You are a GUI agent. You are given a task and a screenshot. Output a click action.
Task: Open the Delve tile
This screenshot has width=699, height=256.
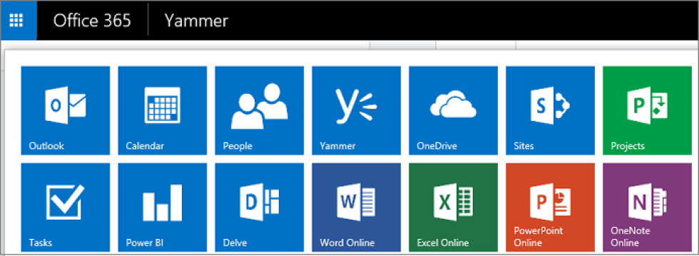coord(260,208)
